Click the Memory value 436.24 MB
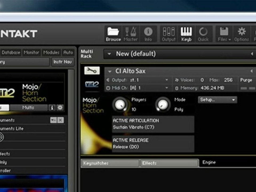 click(x=213, y=88)
